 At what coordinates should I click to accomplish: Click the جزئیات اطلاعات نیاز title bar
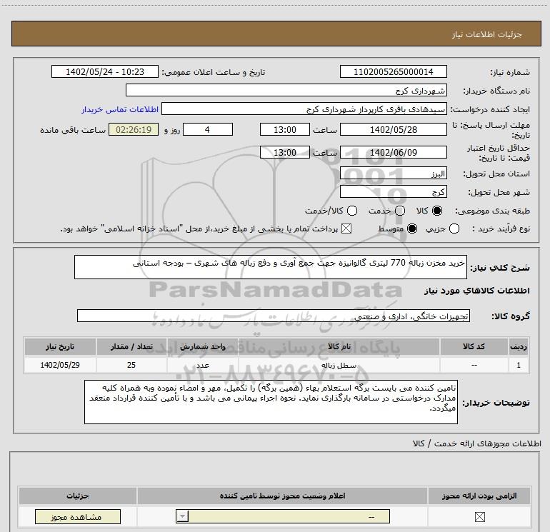[276, 34]
